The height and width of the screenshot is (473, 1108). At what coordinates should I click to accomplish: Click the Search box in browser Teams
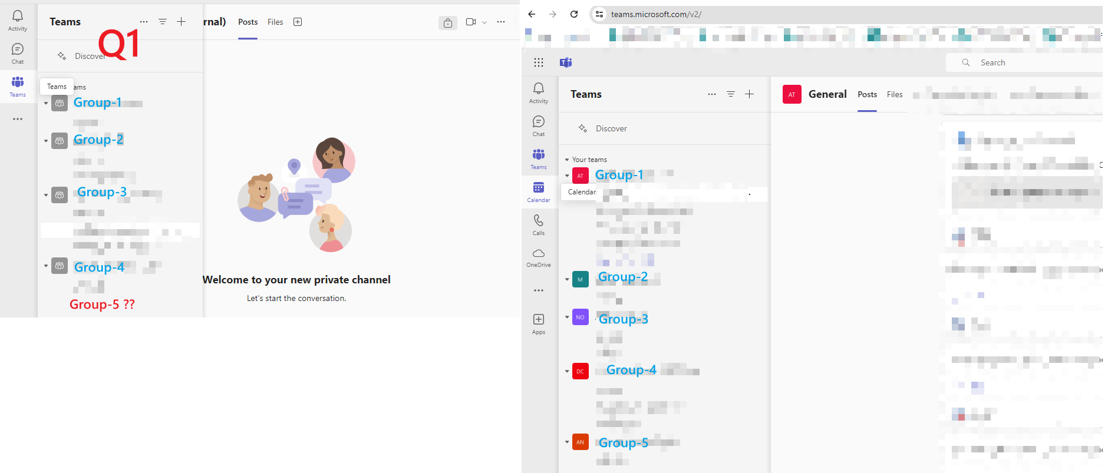point(1024,62)
